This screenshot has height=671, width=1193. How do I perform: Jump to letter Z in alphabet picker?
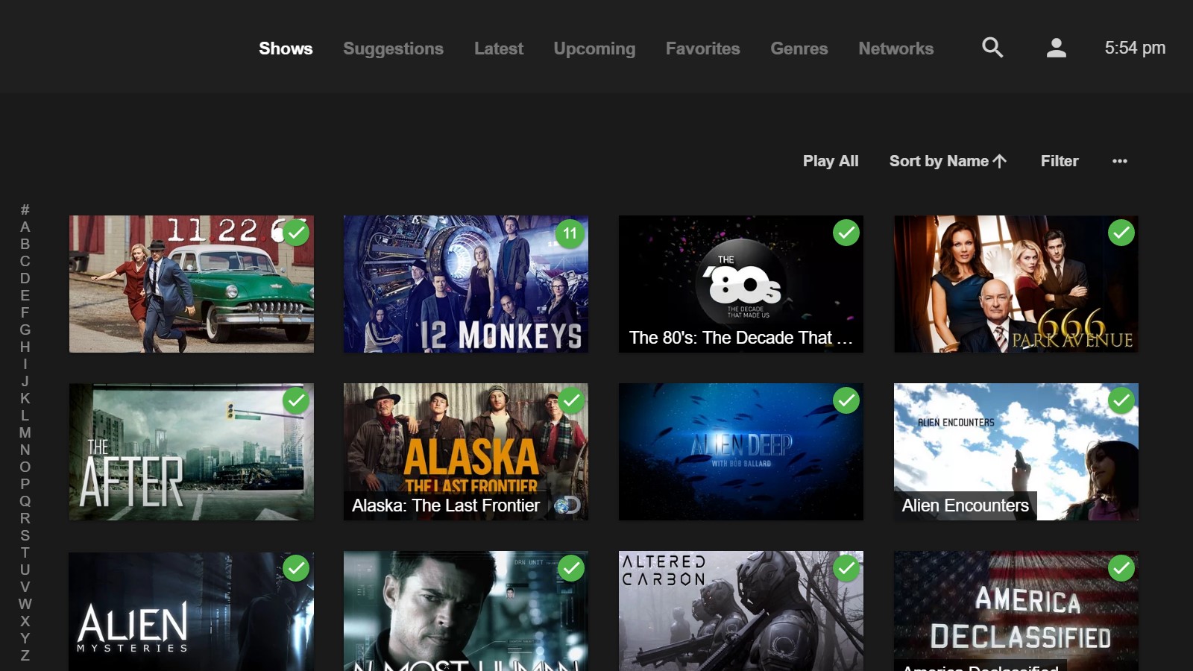pos(25,655)
